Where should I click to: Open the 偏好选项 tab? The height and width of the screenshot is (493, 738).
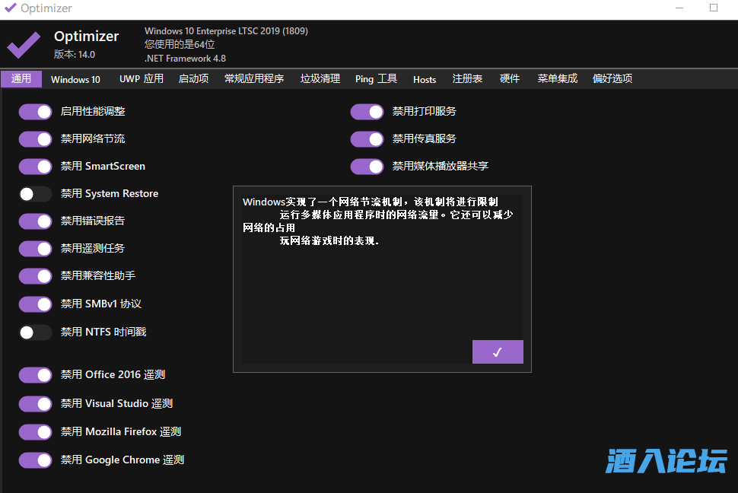tap(612, 79)
